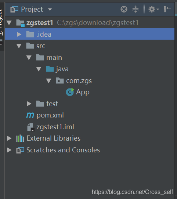Screen dimensions: 177x199
Task: Click the Project view icon in header
Action: [x=14, y=9]
